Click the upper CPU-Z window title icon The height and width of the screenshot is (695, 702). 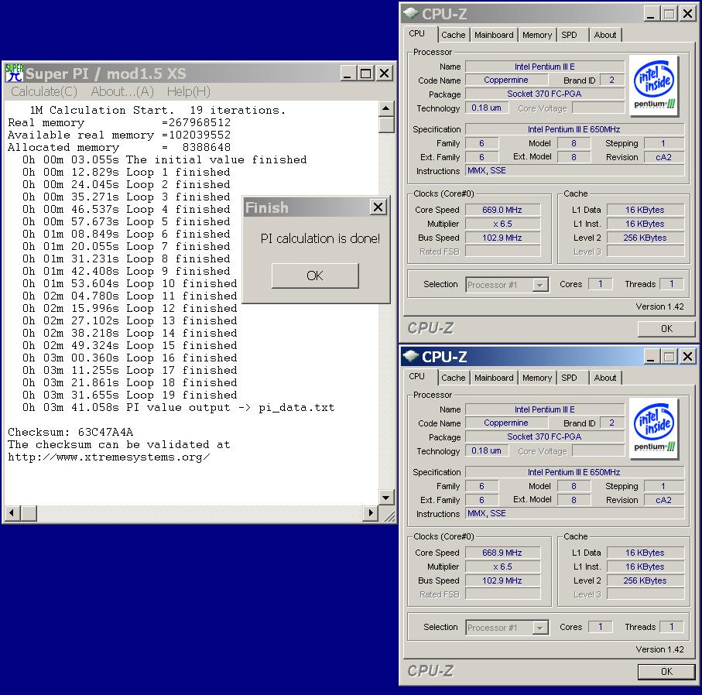[x=410, y=13]
